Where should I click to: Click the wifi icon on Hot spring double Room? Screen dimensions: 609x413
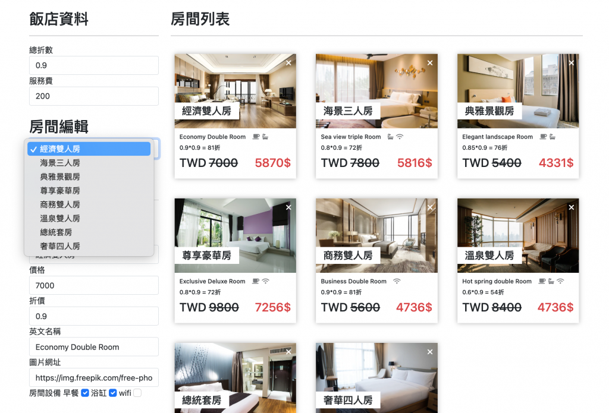[x=560, y=281]
